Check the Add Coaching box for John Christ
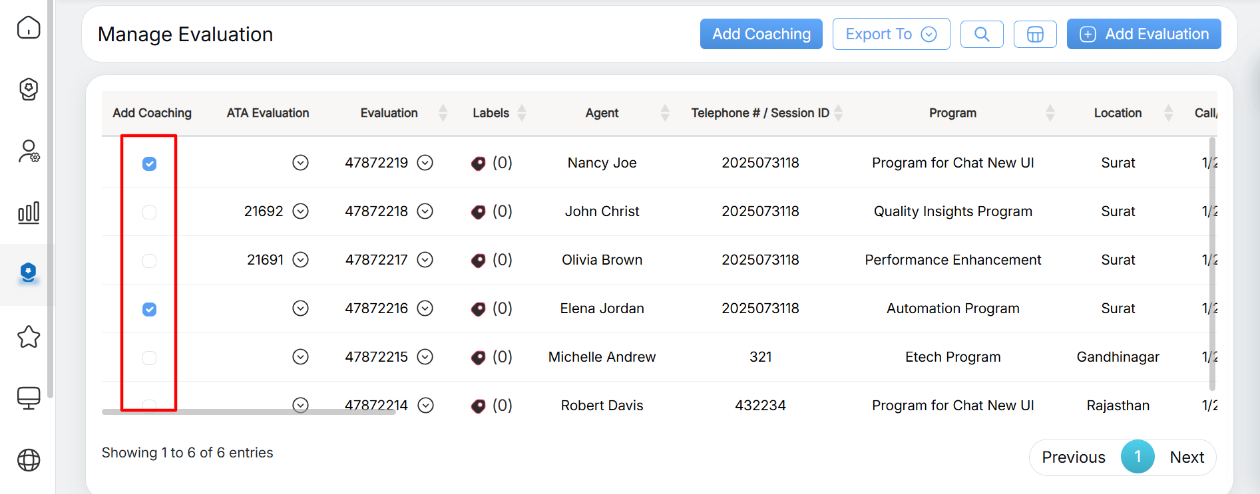Screen dimensions: 1260x494 (x=150, y=212)
